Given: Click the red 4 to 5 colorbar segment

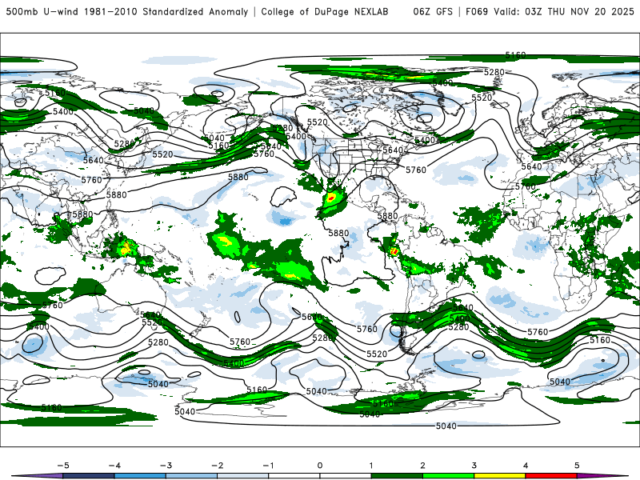Looking at the screenshot, I should [x=551, y=476].
